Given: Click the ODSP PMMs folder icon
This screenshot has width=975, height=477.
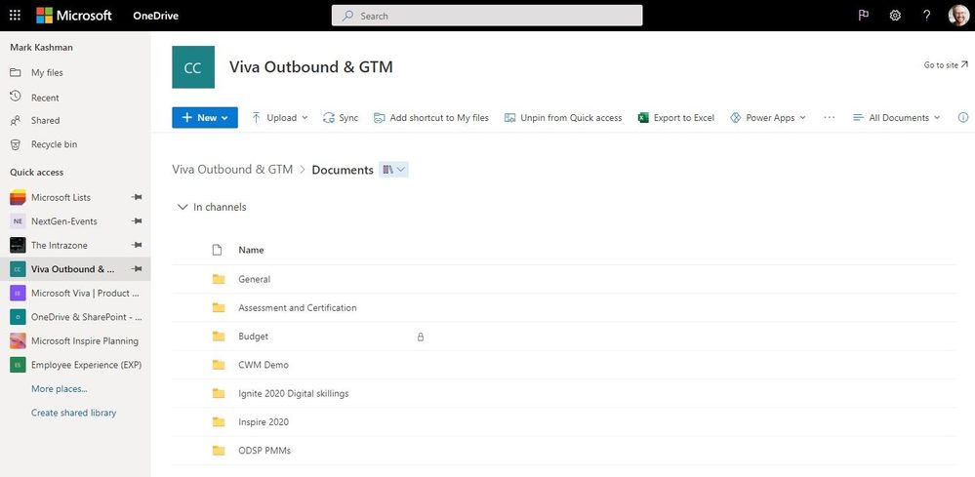Looking at the screenshot, I should click(219, 451).
